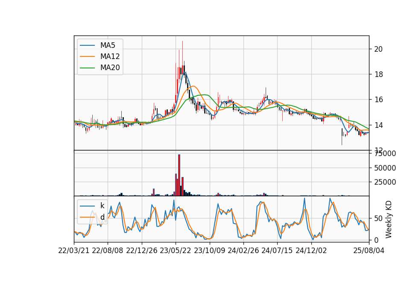Click the date label 23/10/09
Viewport: 410px width, 295px height.
209,251
